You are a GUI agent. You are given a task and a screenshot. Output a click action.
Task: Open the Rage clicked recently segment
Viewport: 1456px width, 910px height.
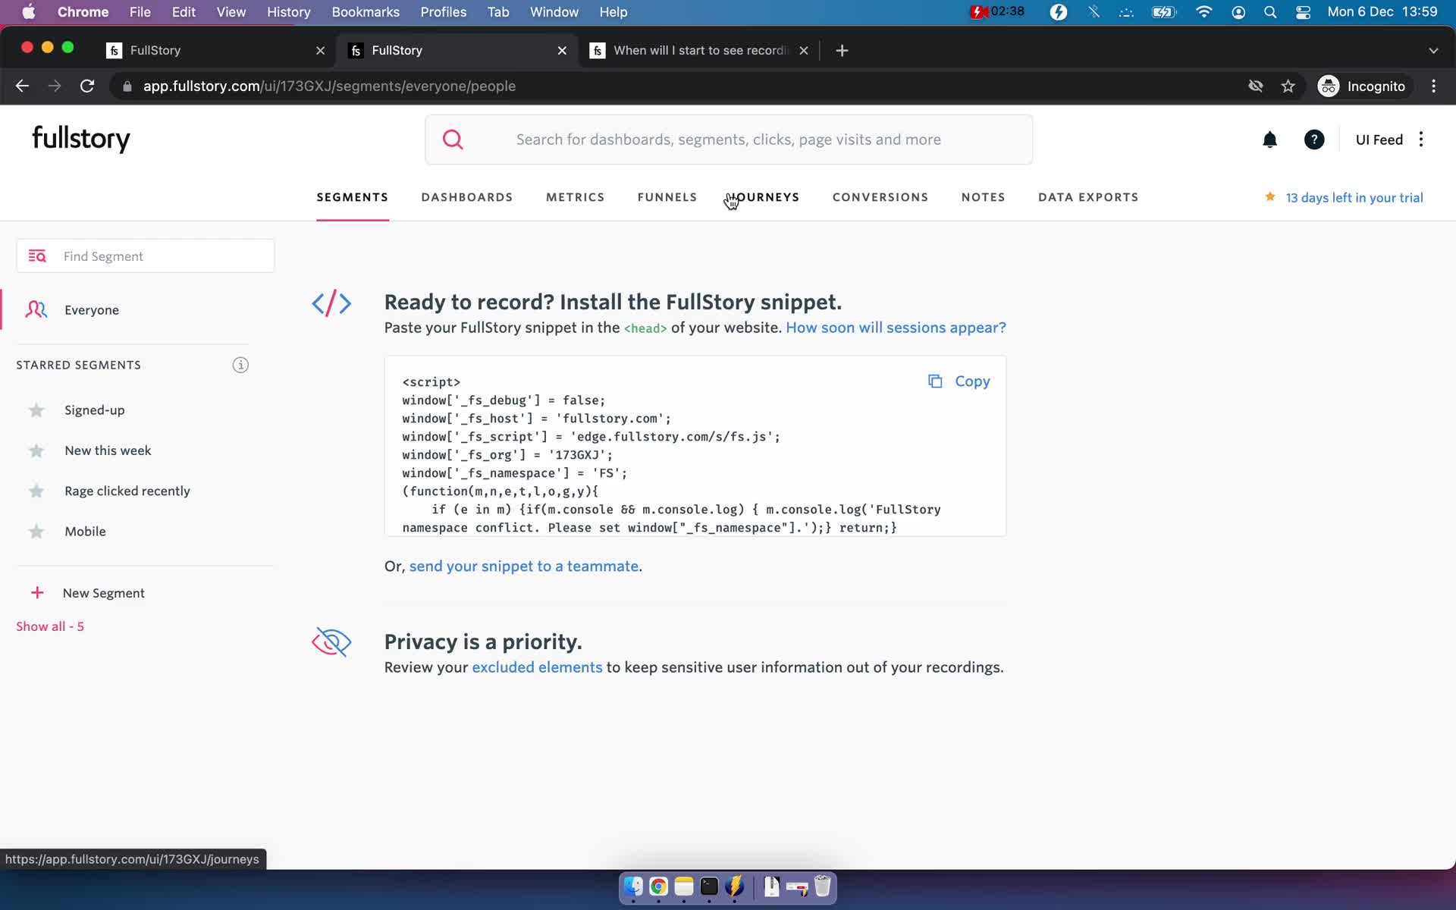[x=127, y=491]
